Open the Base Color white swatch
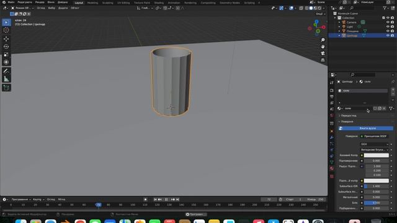This screenshot has height=223, width=397. [377, 155]
